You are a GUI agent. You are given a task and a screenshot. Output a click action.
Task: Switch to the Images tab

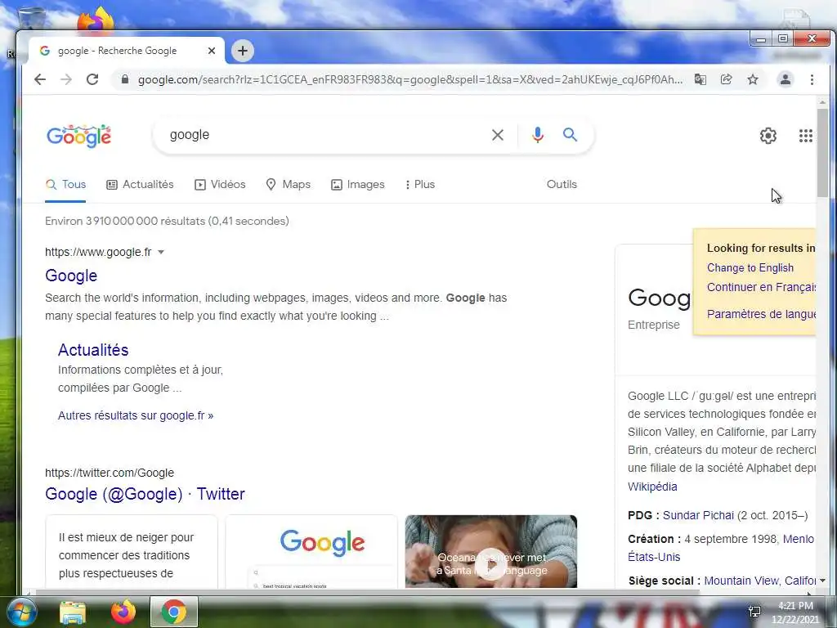click(x=358, y=184)
